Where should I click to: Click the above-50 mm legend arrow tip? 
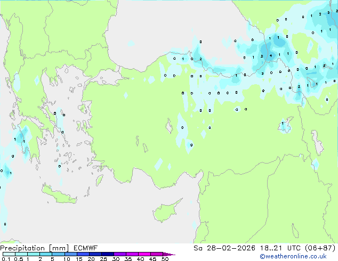(x=169, y=254)
